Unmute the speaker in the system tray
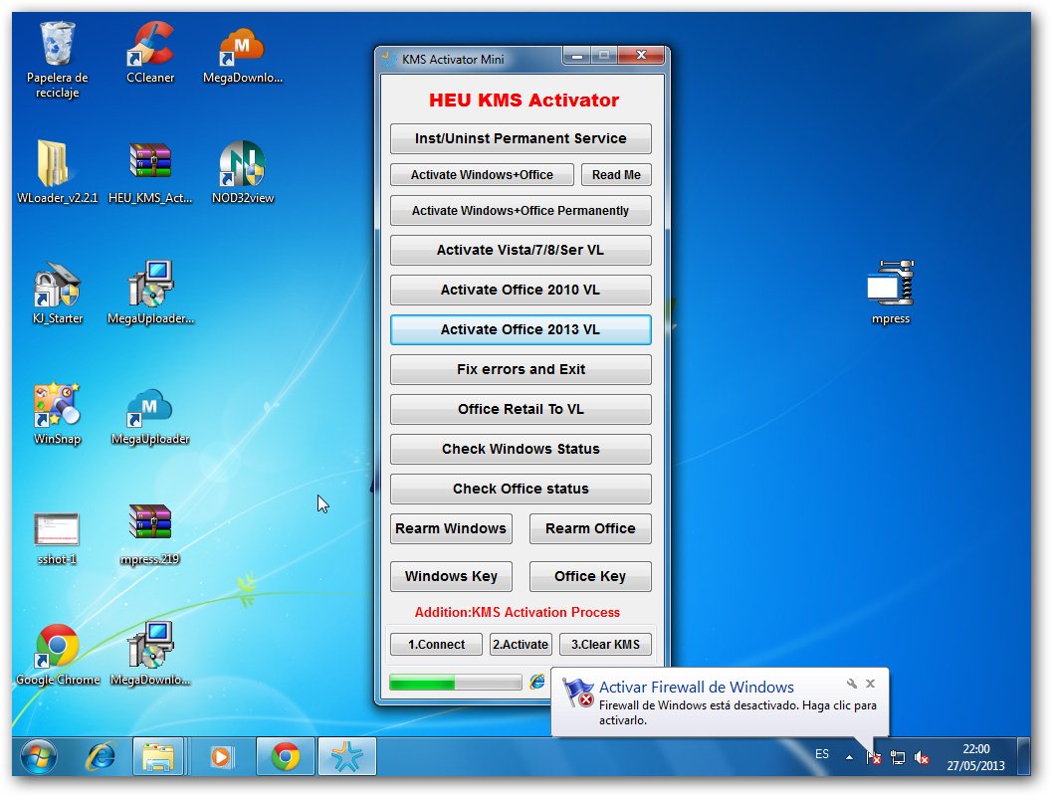This screenshot has height=796, width=1051. click(921, 757)
